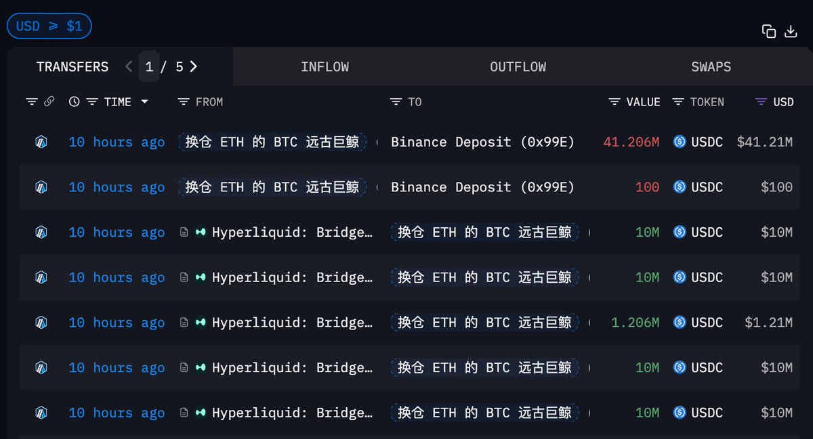Viewport: 813px width, 439px height.
Task: Go to next transfers page
Action: pos(194,66)
